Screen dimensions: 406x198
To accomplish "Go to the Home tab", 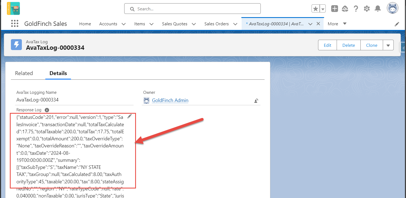I will 85,24.
